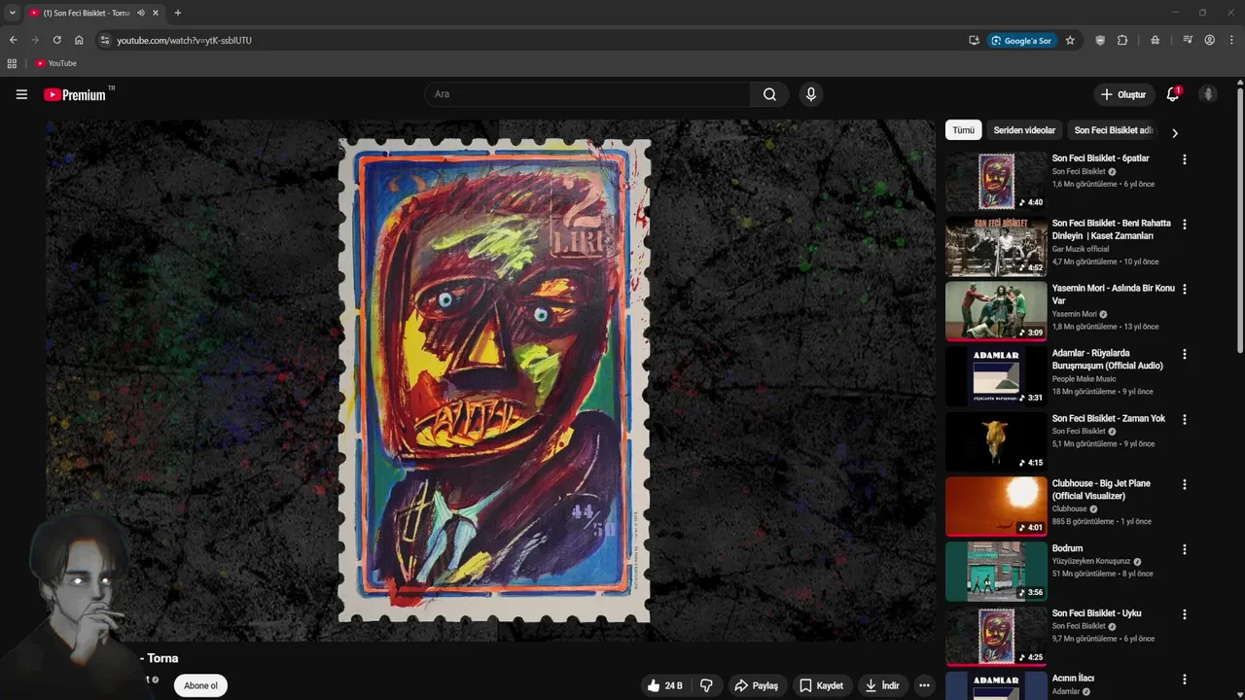Viewport: 1245px width, 700px height.
Task: Select the Tümü filter chip
Action: (x=963, y=130)
